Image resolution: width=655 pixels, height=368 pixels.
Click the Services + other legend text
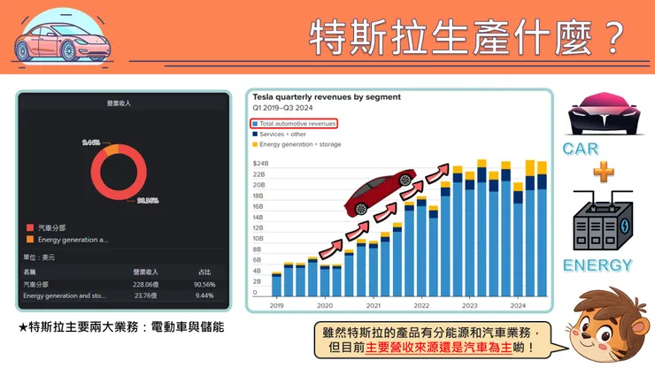283,134
